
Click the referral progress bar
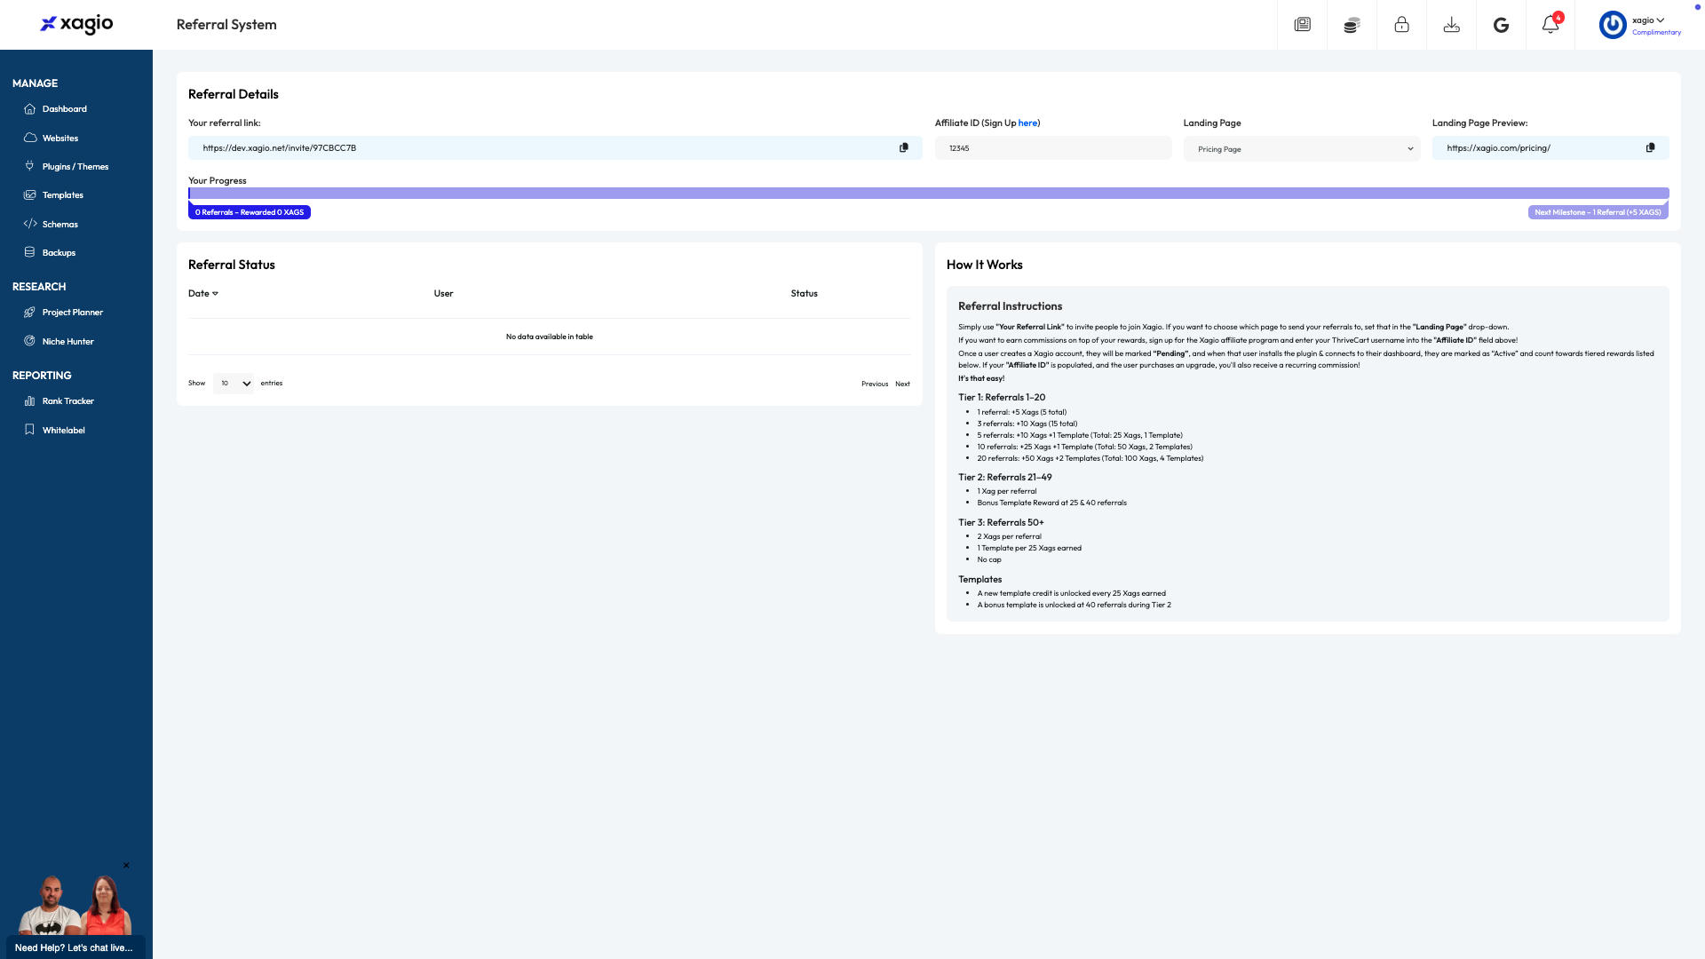[x=929, y=194]
